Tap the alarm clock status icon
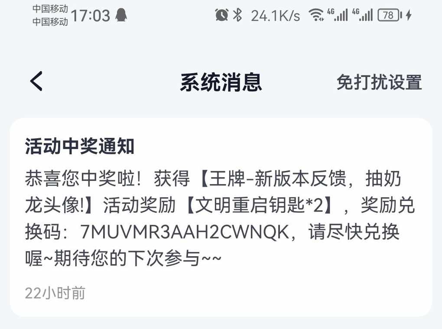Image resolution: width=442 pixels, height=329 pixels. 221,15
